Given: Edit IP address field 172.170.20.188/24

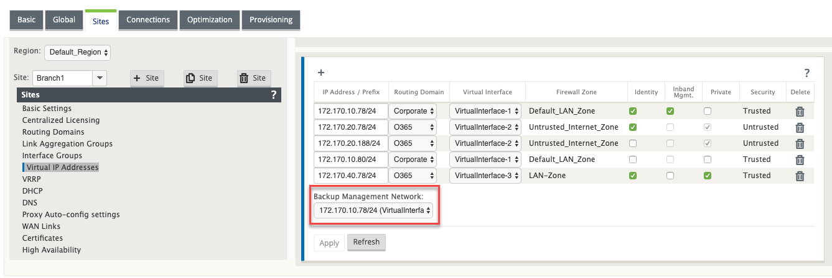Looking at the screenshot, I should [x=350, y=143].
